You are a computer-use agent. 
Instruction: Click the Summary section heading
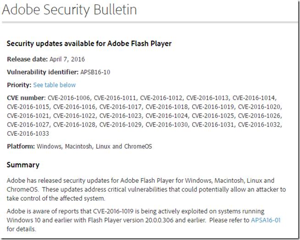[x=23, y=165]
